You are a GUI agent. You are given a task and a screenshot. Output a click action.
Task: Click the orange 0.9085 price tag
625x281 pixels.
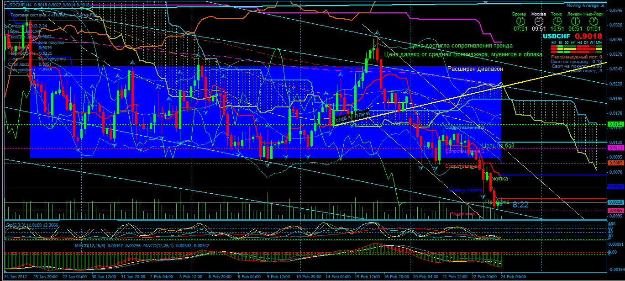pyautogui.click(x=616, y=163)
